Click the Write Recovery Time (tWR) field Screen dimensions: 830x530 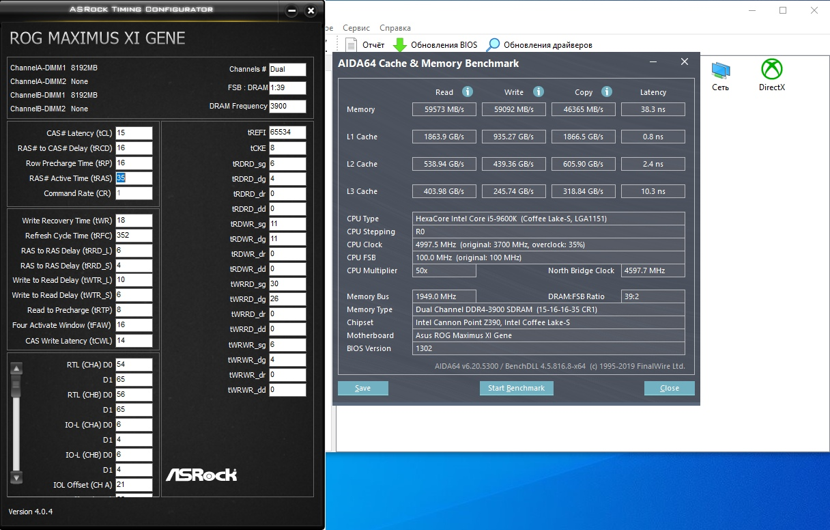point(134,221)
